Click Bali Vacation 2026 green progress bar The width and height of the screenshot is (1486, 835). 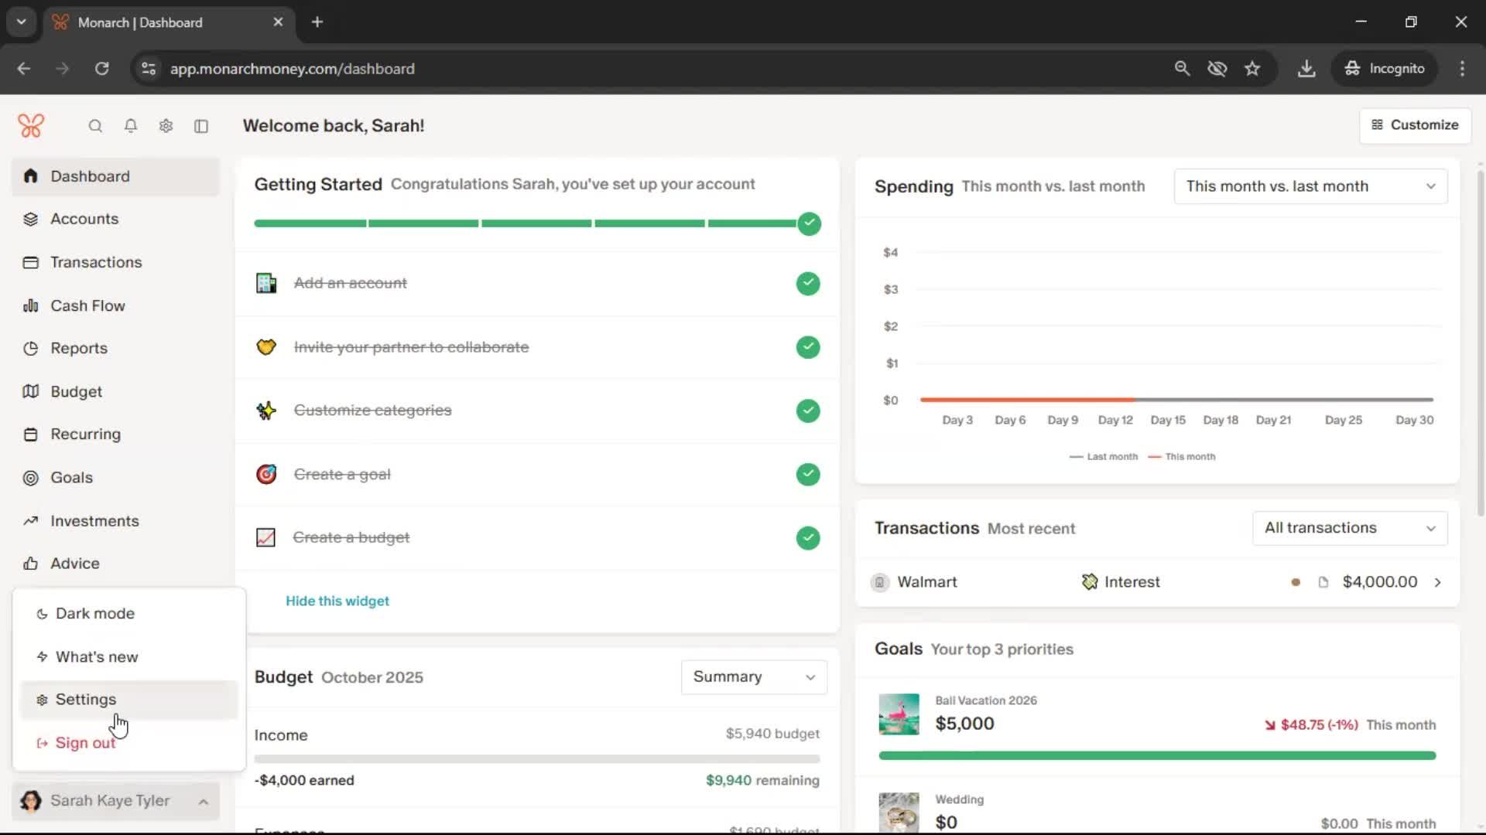(1157, 755)
